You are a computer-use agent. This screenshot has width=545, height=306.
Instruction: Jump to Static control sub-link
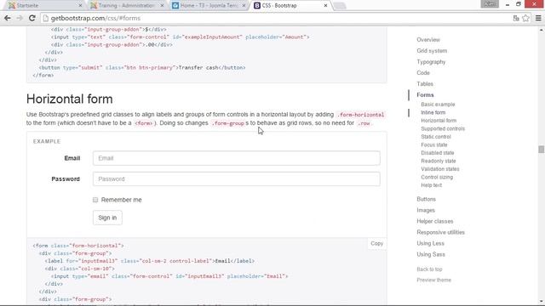435,137
